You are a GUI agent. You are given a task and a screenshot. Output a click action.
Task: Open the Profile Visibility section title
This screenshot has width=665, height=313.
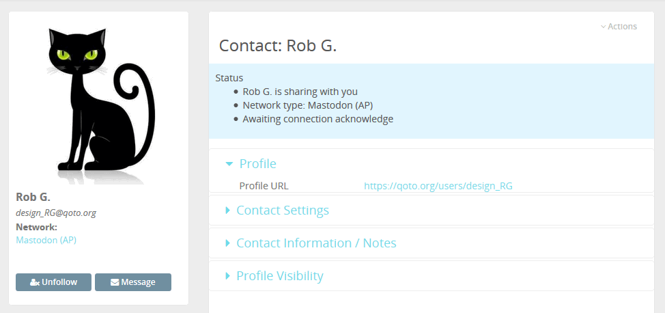pos(279,276)
